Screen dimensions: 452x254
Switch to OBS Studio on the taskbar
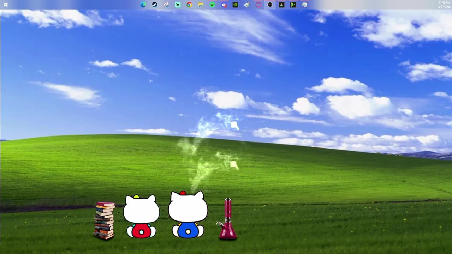pos(270,5)
